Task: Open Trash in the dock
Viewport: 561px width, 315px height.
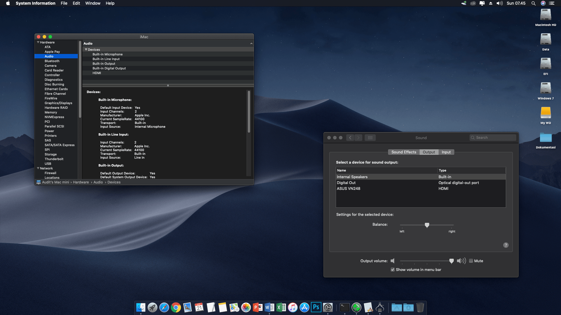Action: 420,307
